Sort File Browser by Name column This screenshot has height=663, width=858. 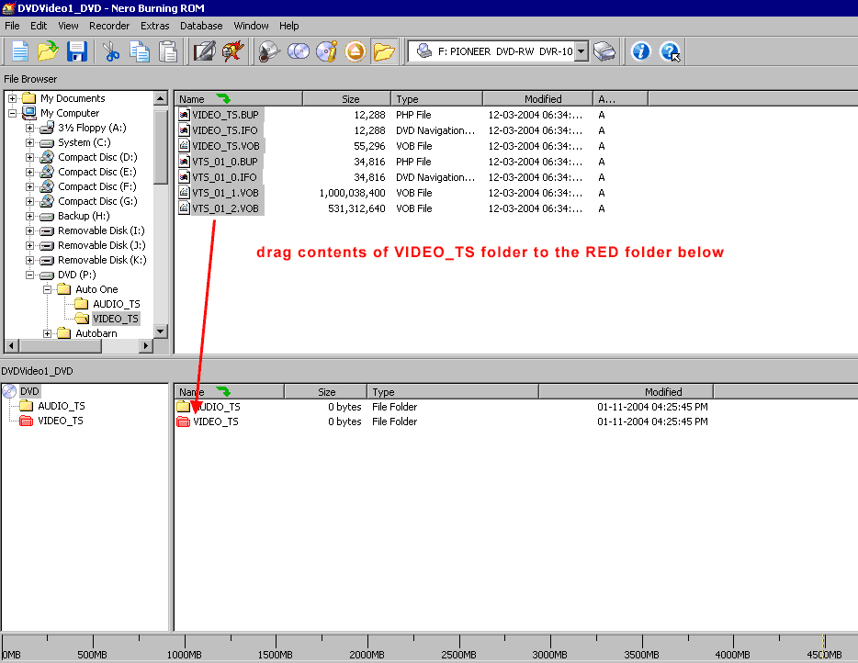coord(239,99)
